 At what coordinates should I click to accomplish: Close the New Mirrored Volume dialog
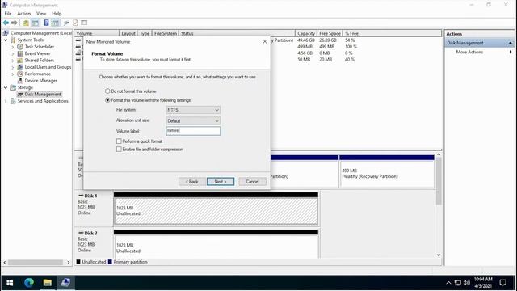click(264, 41)
